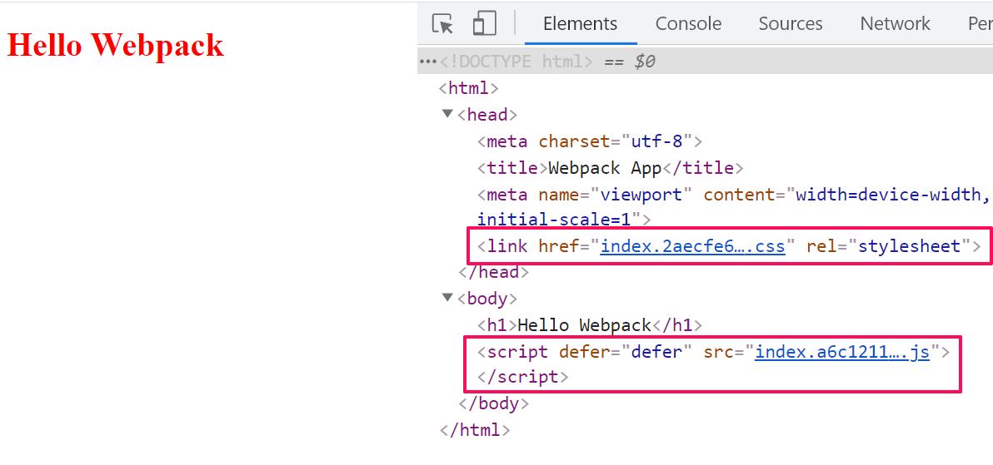The width and height of the screenshot is (993, 465).
Task: Switch to the Sources tab
Action: (x=791, y=24)
